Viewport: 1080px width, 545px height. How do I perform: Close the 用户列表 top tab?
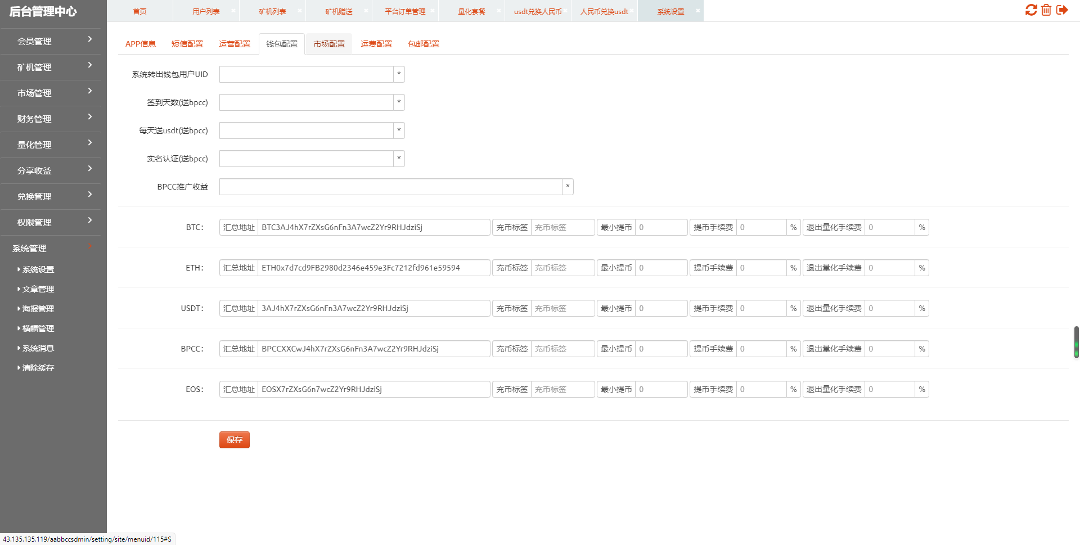point(233,11)
